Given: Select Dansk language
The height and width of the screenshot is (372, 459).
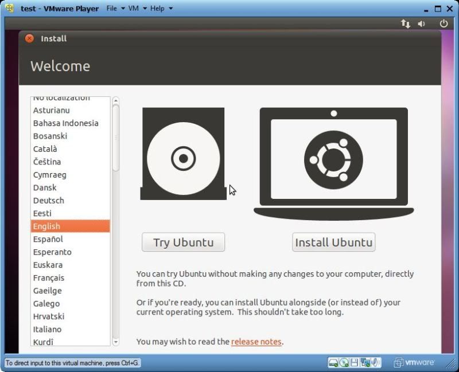Looking at the screenshot, I should point(70,187).
